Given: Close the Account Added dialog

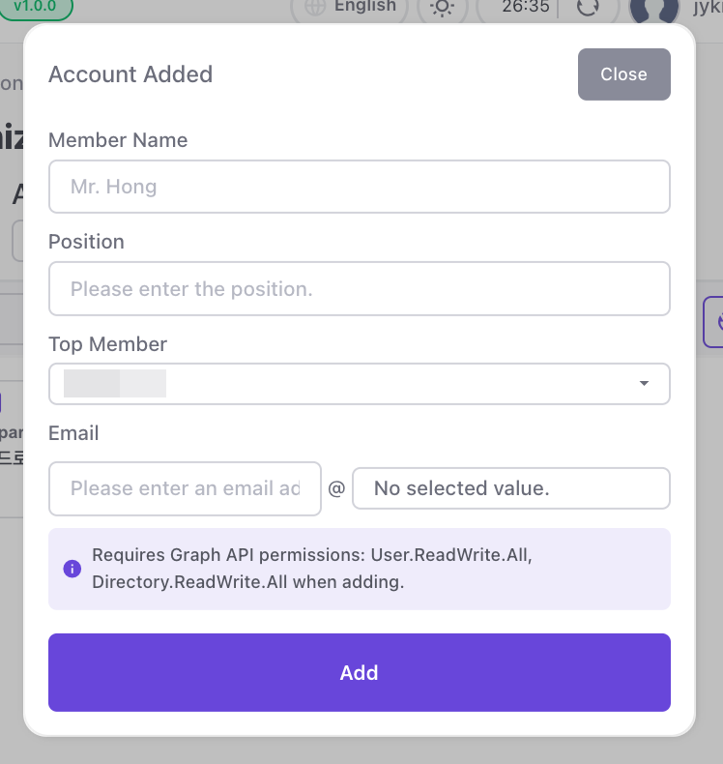Looking at the screenshot, I should click(623, 74).
